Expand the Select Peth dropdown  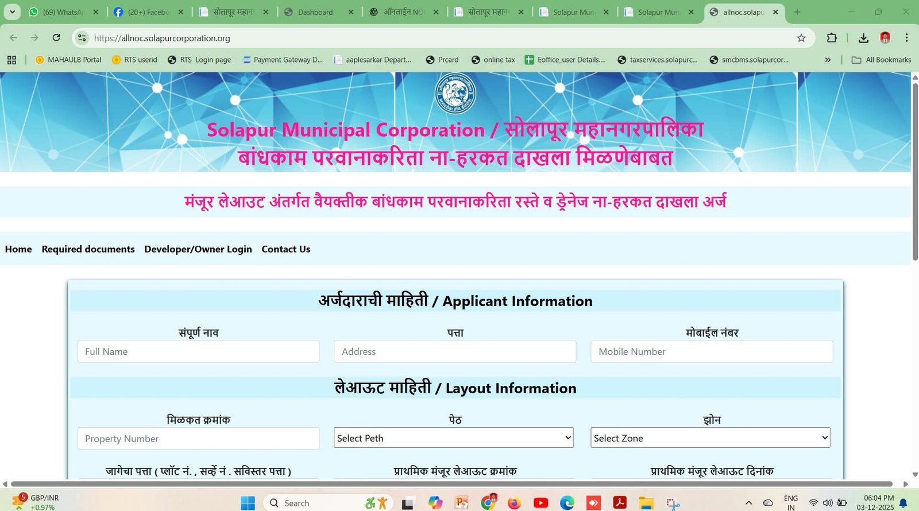[x=454, y=438]
